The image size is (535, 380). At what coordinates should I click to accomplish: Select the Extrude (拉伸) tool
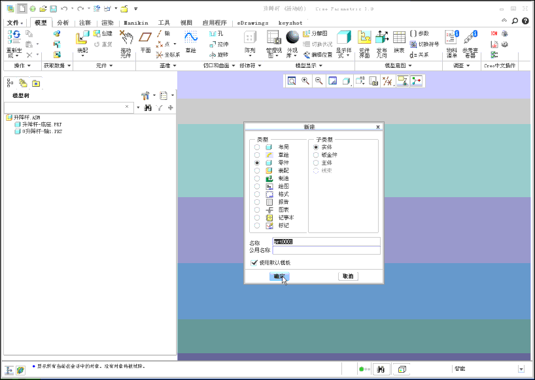[218, 44]
